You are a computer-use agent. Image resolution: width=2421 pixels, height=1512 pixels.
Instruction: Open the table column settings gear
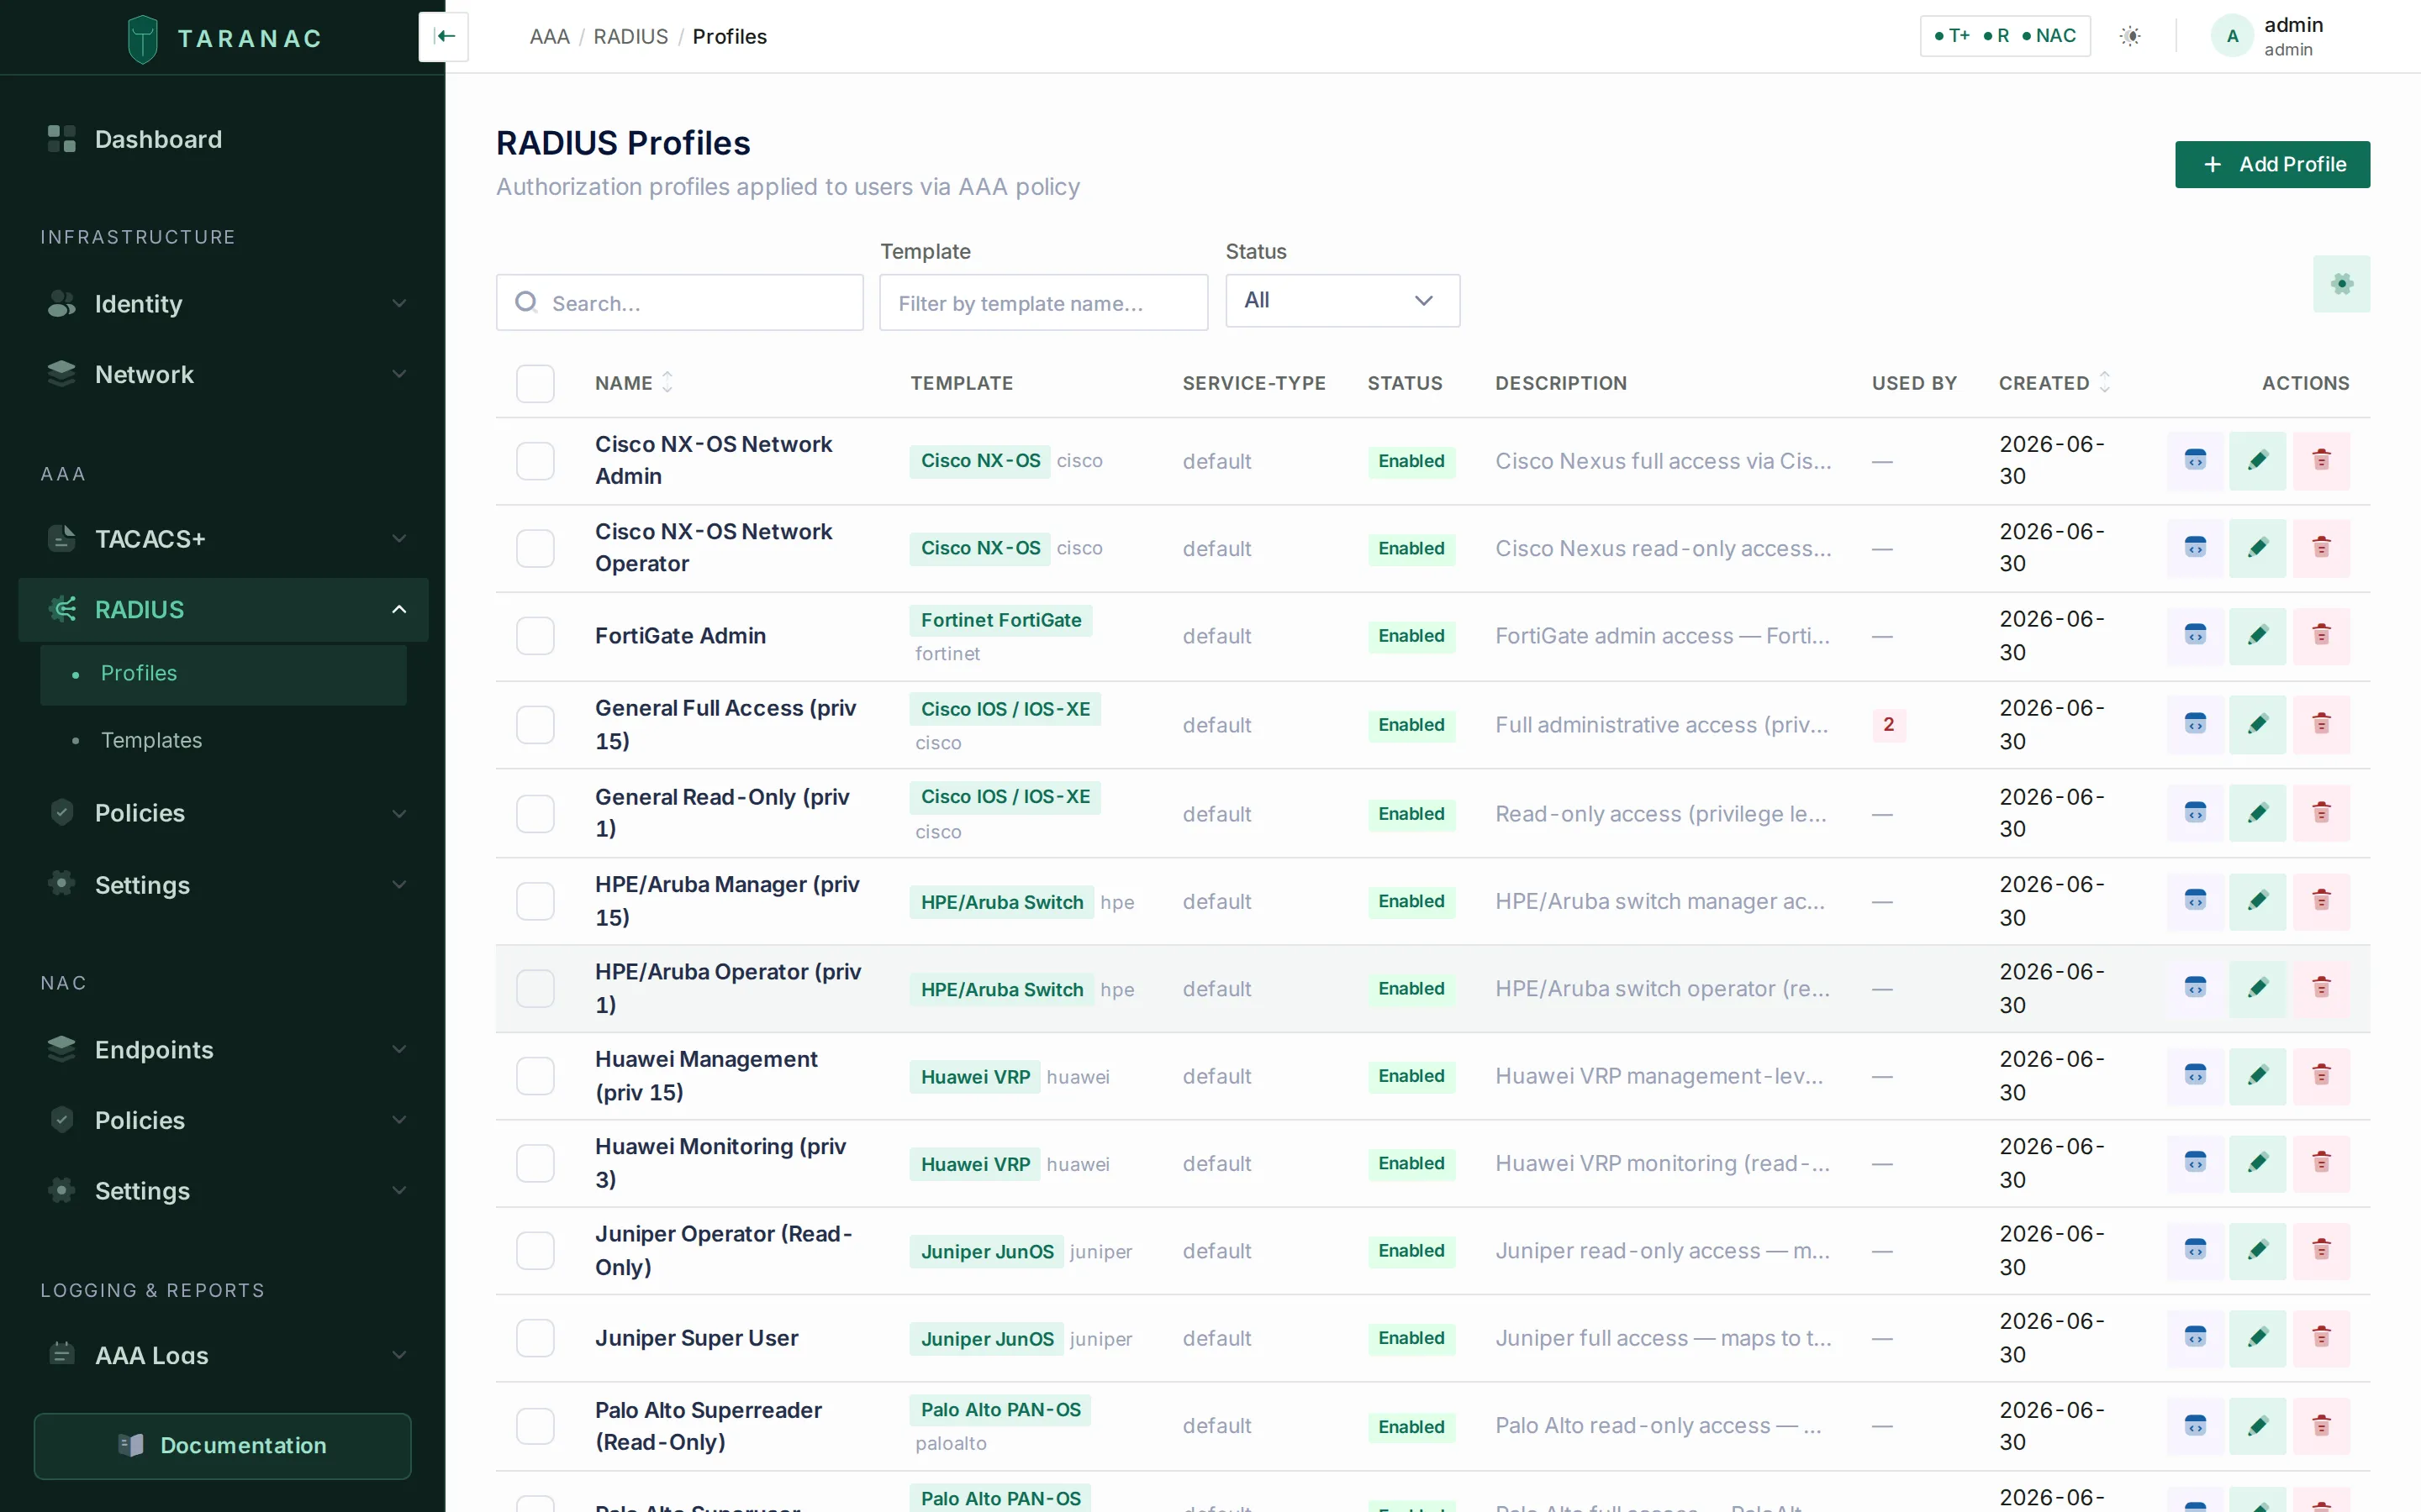coord(2341,284)
